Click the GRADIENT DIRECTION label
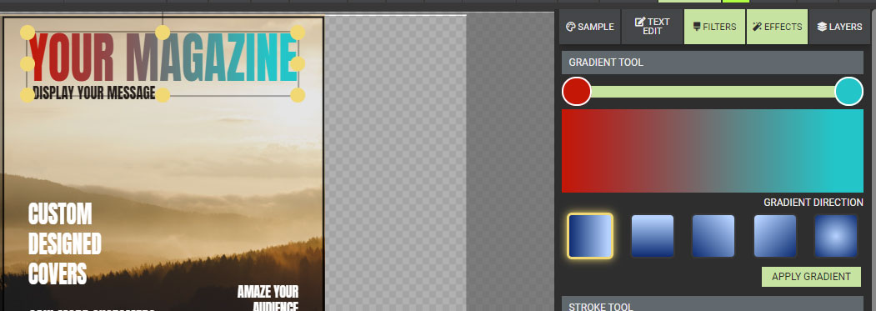 (x=813, y=203)
